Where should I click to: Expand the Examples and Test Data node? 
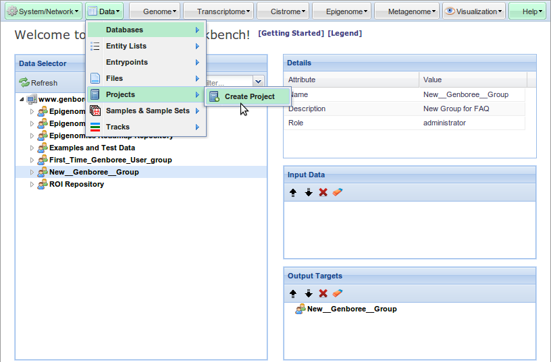point(31,148)
